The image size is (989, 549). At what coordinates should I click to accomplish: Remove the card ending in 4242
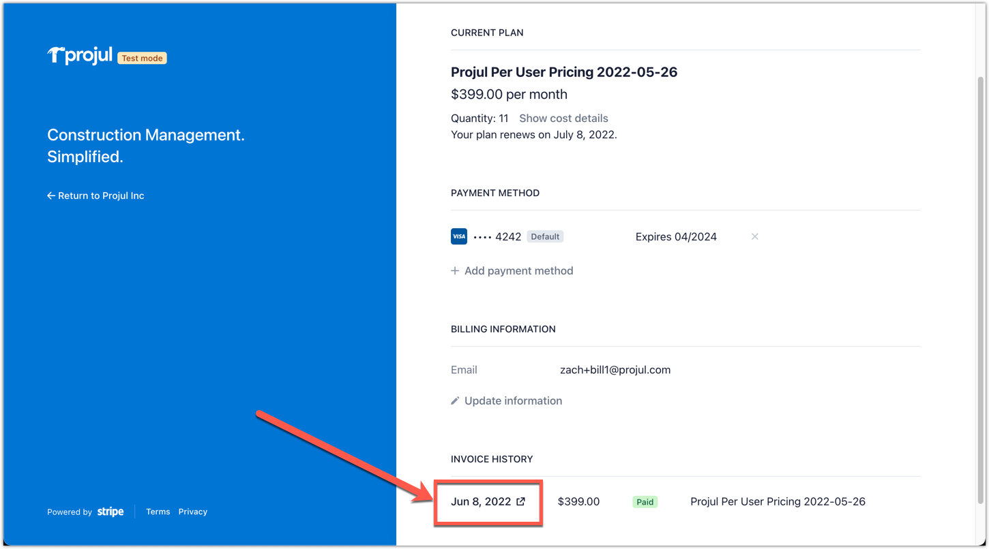click(754, 236)
